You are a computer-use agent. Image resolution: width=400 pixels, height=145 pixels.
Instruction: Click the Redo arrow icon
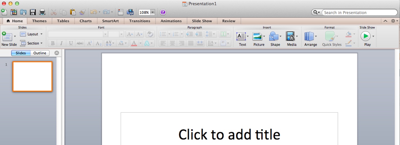click(x=106, y=12)
